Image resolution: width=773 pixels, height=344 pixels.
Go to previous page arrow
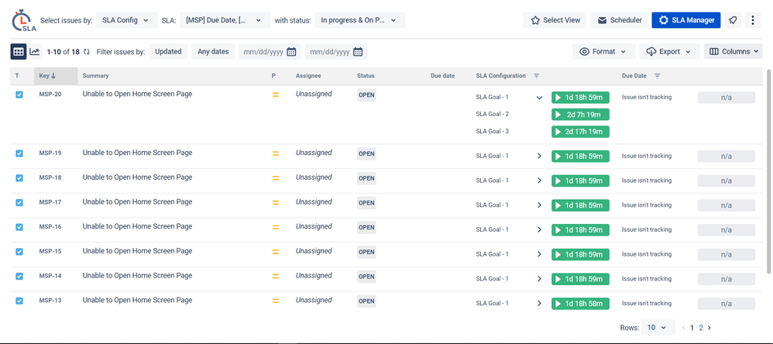tap(684, 327)
